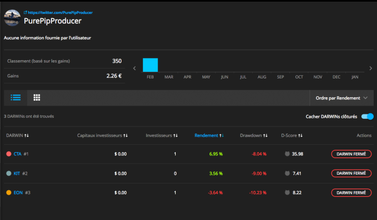Click the D-Score icon next to 8.22
The image size is (377, 220).
tap(287, 192)
